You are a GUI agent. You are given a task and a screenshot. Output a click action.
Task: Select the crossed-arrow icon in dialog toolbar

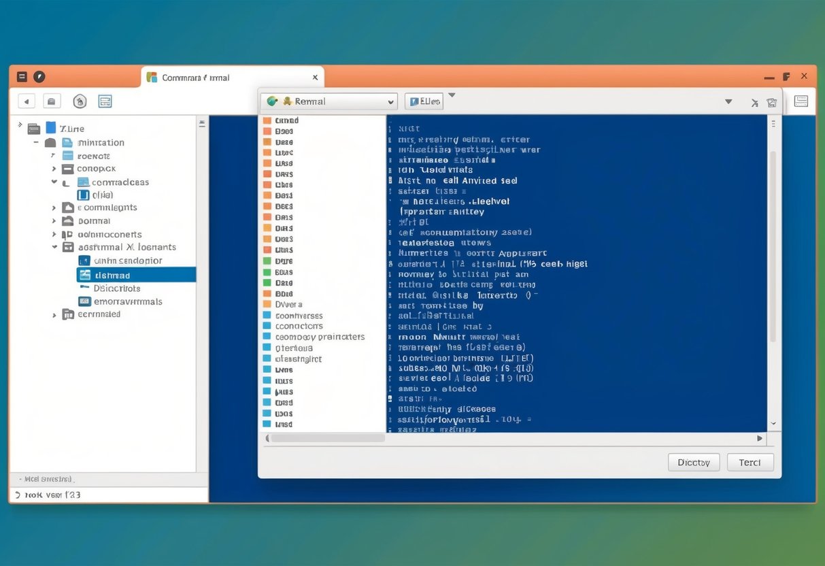click(754, 102)
